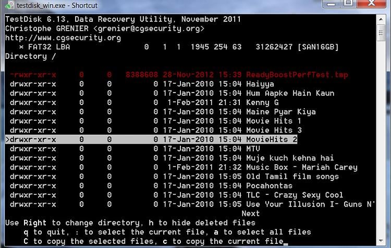Click the 1-Feb-2011 21:32 timestamp
This screenshot has height=248, width=391.
(x=204, y=167)
